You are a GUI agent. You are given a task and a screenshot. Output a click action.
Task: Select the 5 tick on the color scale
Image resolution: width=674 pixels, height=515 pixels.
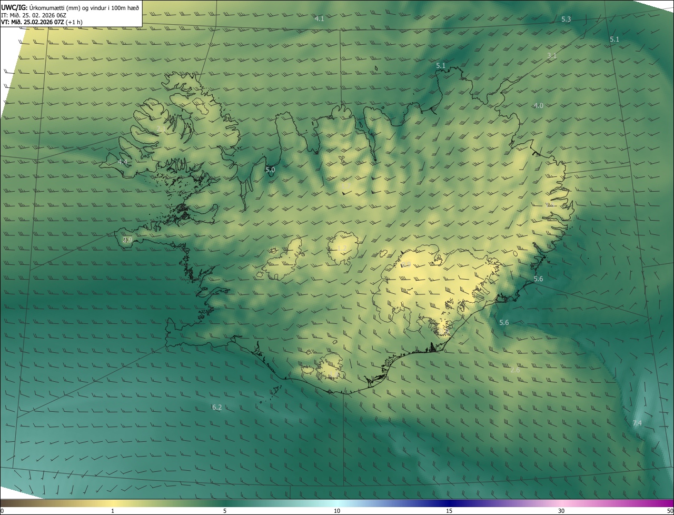[x=225, y=511]
